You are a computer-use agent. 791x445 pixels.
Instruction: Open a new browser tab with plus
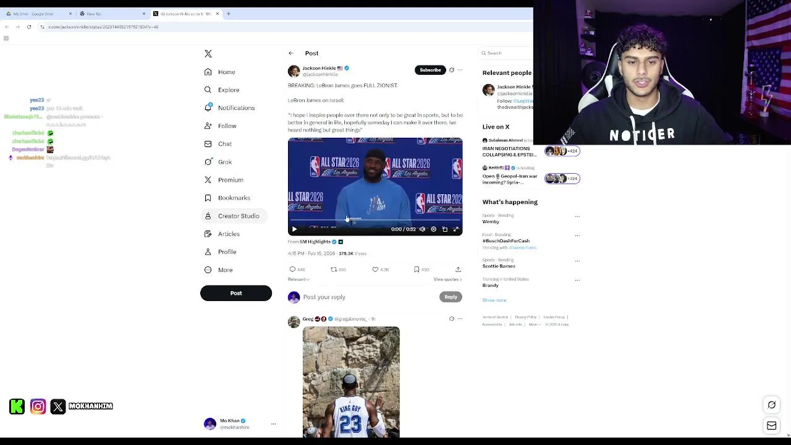tap(229, 14)
